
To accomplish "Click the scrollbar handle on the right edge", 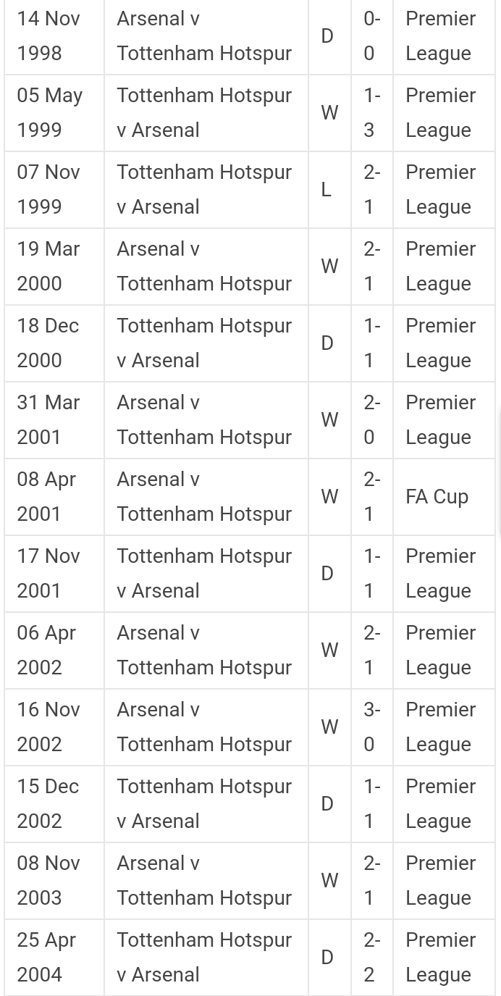I will pyautogui.click(x=499, y=474).
